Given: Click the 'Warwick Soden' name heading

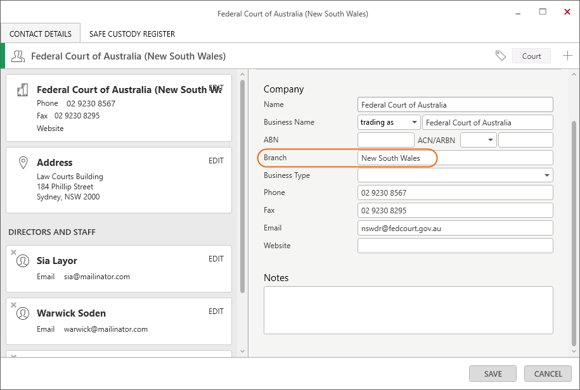Looking at the screenshot, I should [71, 313].
